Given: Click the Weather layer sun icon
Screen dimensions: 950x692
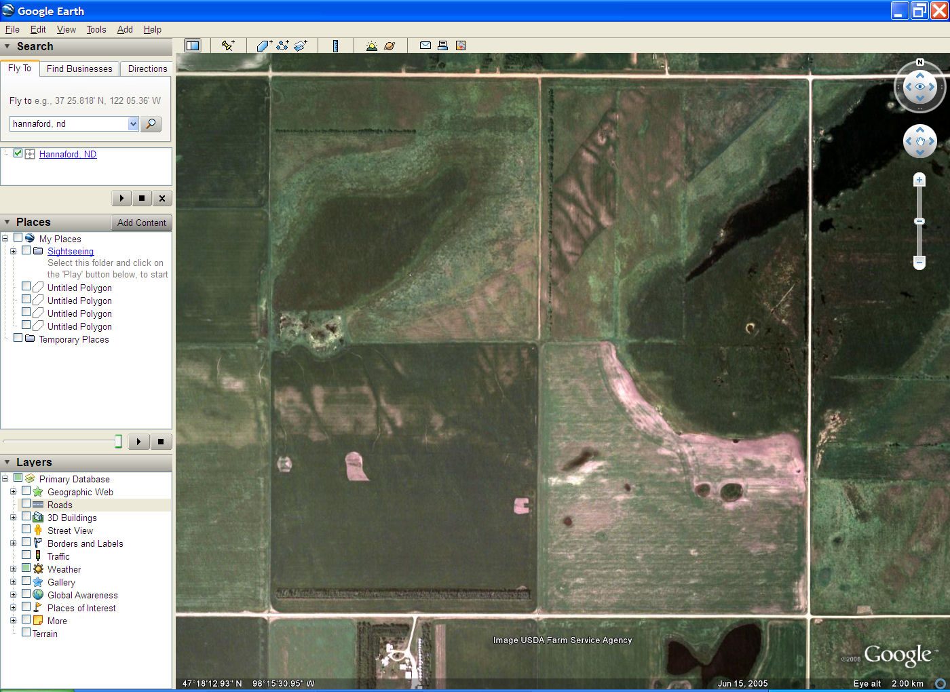Looking at the screenshot, I should pyautogui.click(x=38, y=569).
